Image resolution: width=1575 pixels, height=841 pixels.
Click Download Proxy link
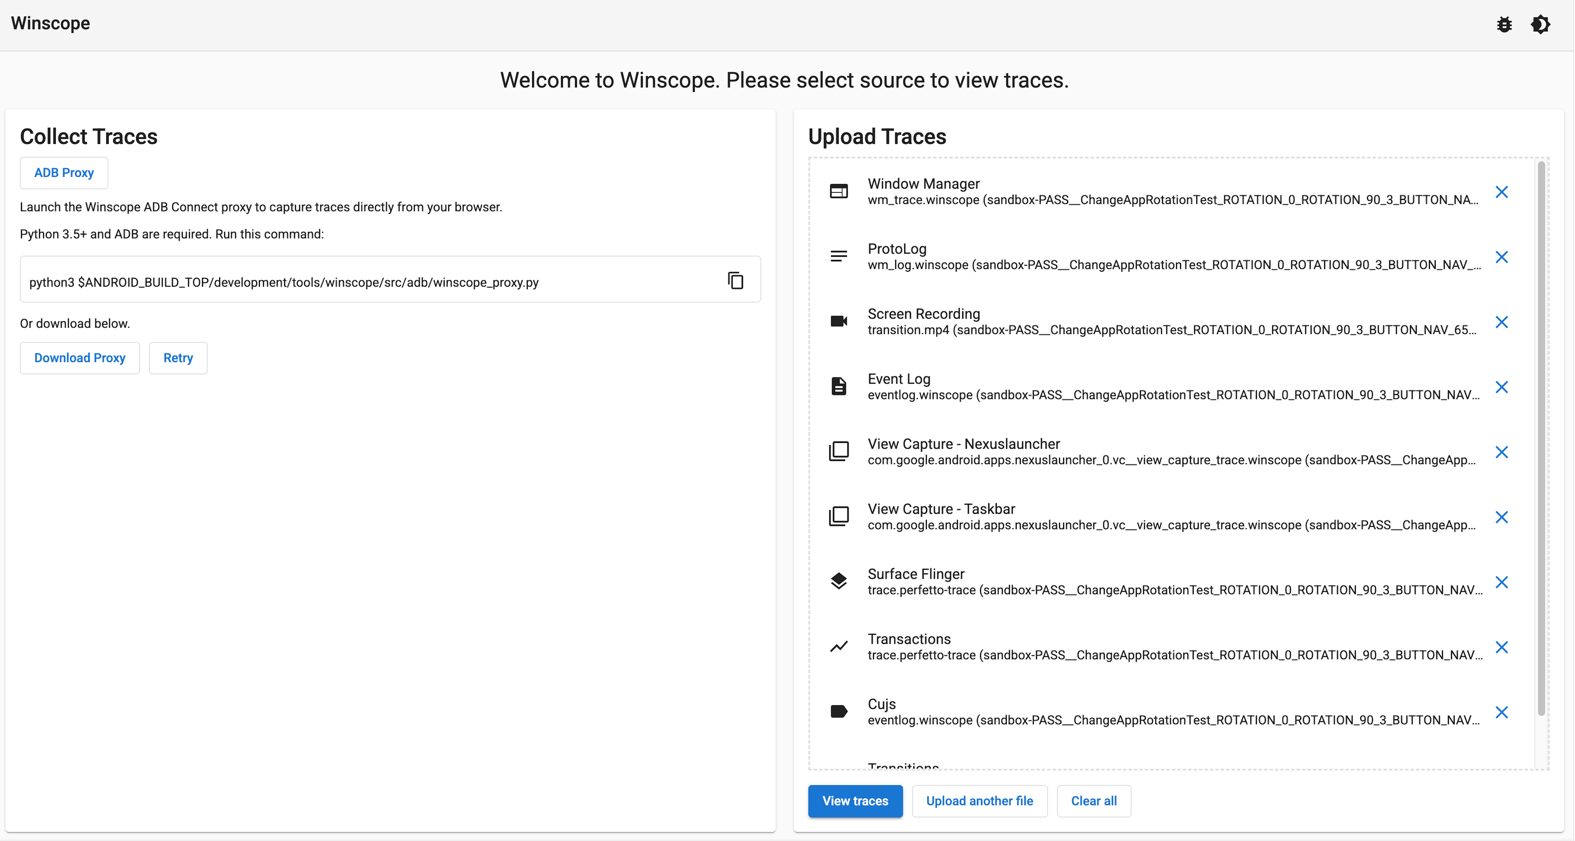[79, 358]
